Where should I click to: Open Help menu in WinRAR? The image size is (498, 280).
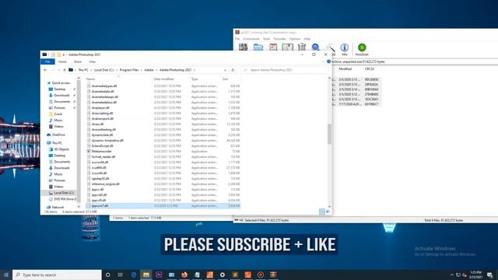pyautogui.click(x=307, y=39)
